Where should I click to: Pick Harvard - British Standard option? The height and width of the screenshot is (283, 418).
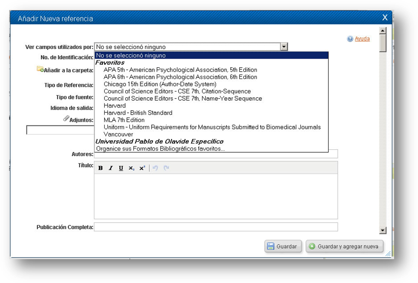tap(138, 113)
